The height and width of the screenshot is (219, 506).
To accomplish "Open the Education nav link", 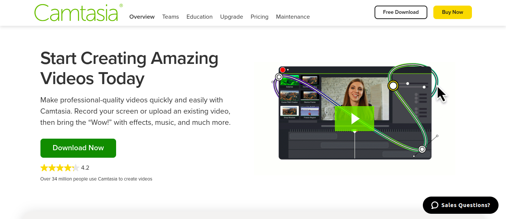I will coord(200,17).
